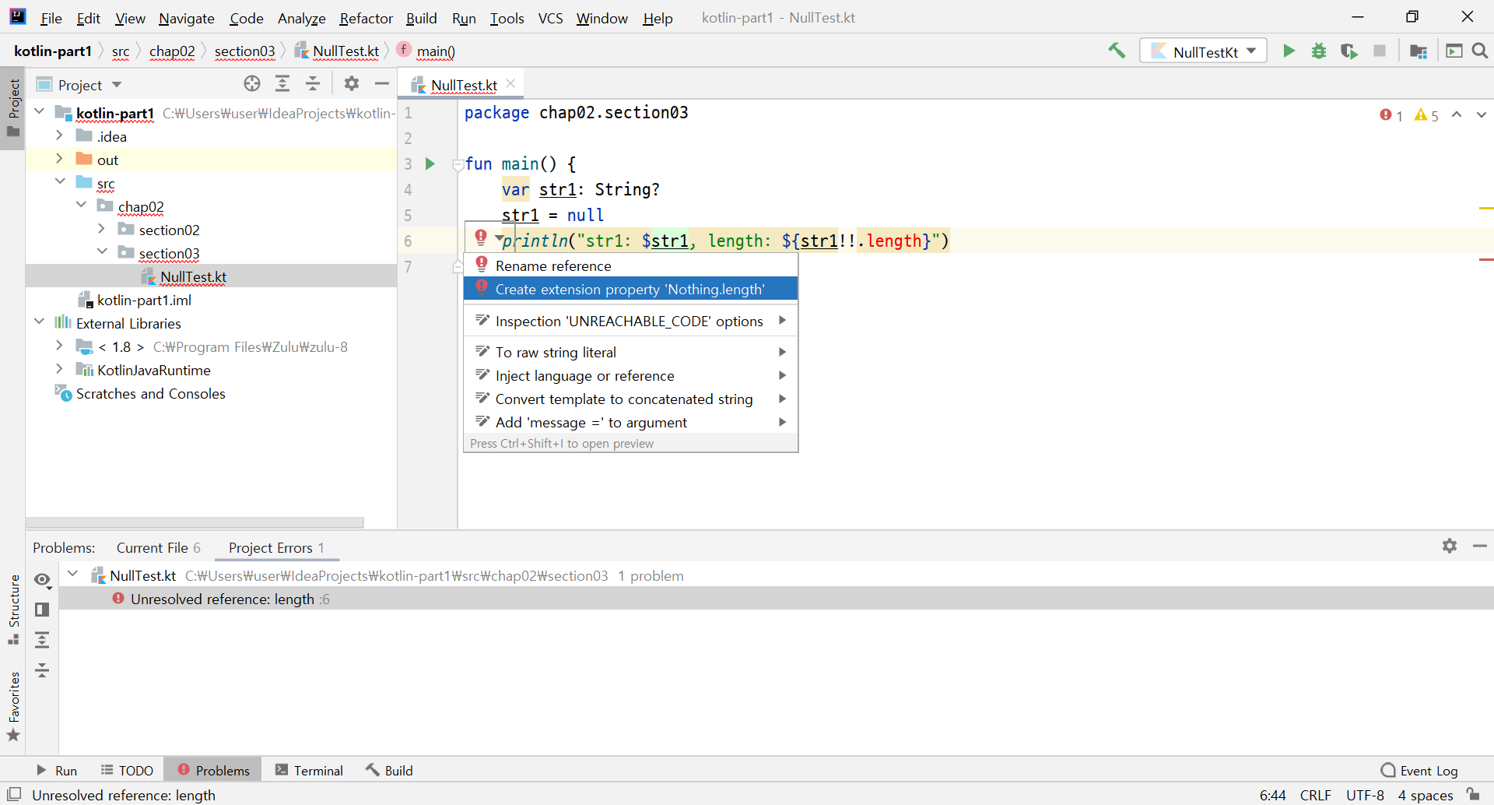Click the read-only lock icon in status bar

(x=1473, y=794)
